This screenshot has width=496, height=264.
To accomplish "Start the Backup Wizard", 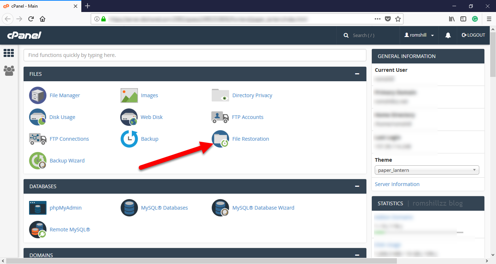I will [x=67, y=160].
